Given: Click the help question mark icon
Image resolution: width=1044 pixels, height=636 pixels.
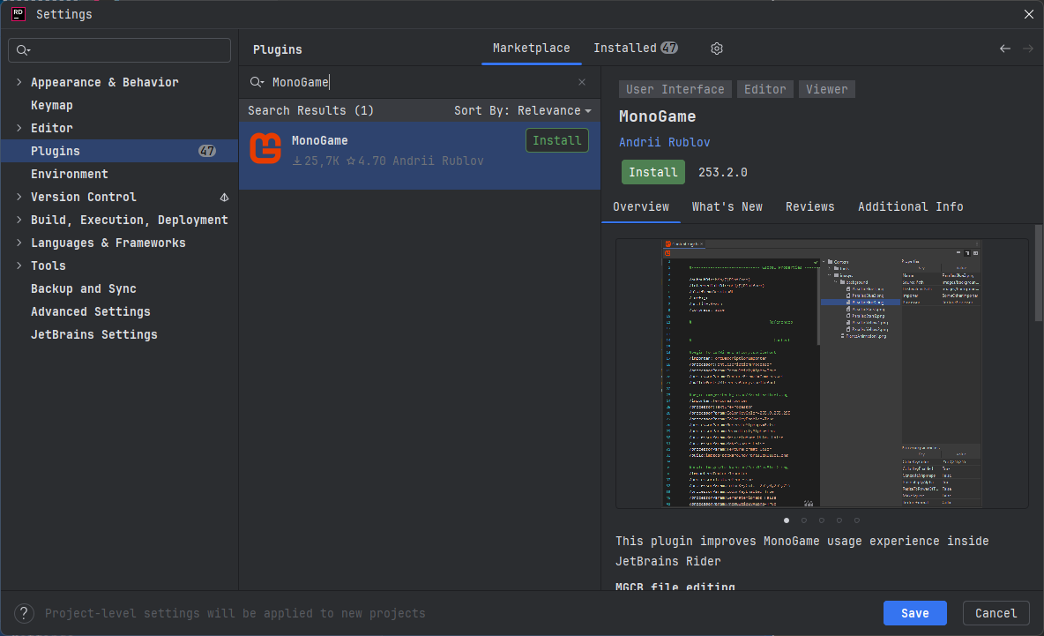Looking at the screenshot, I should click(x=23, y=613).
